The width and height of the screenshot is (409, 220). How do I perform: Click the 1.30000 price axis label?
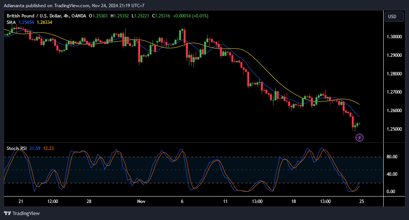click(394, 37)
